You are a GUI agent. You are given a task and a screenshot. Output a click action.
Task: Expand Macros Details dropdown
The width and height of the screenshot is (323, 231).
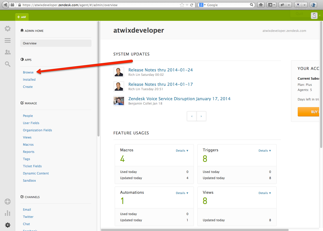182,151
